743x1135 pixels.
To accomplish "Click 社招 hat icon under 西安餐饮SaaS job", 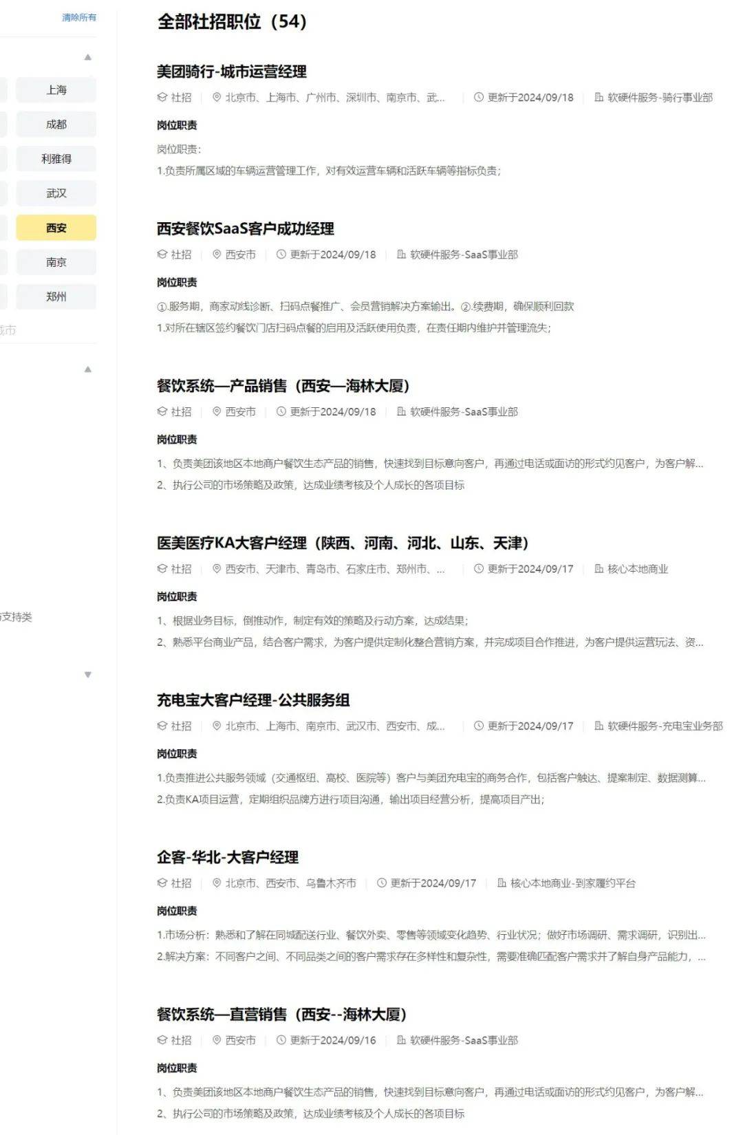I will point(162,255).
